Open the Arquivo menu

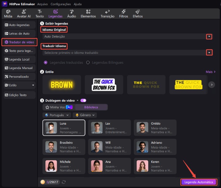[x=42, y=4]
